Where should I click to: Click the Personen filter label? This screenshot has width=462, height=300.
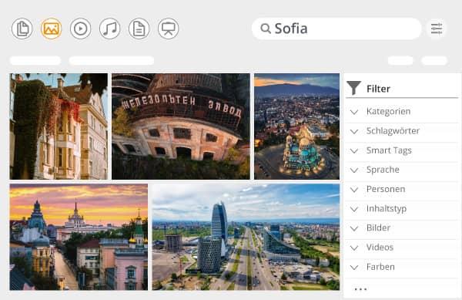tap(386, 189)
